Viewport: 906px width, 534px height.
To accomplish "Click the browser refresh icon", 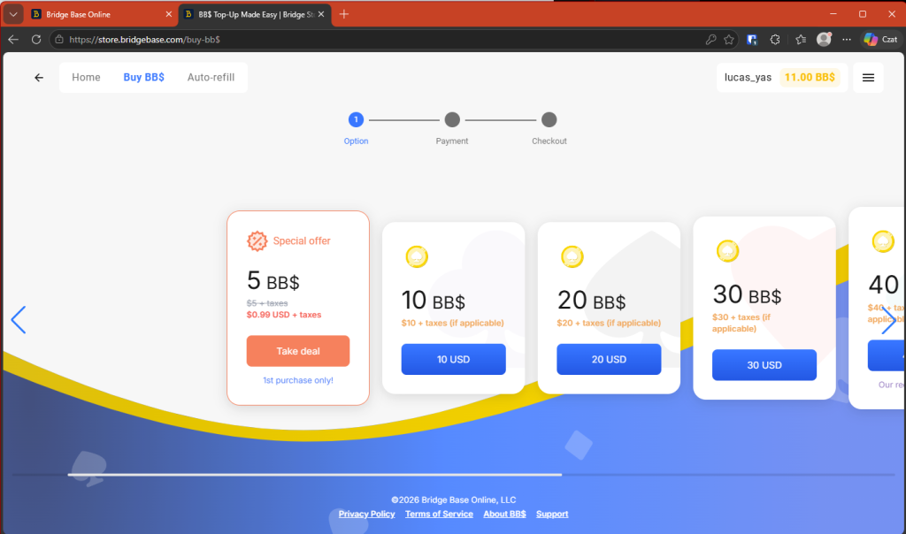I will tap(36, 40).
